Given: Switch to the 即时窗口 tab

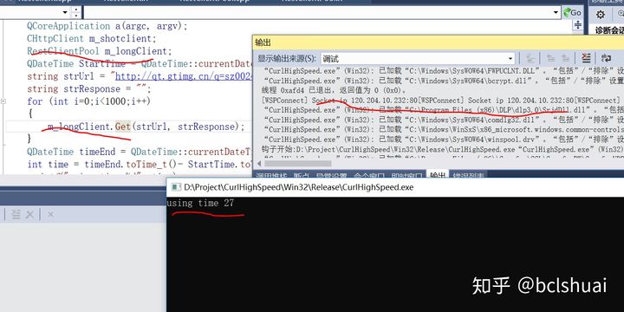Looking at the screenshot, I should pyautogui.click(x=406, y=175).
